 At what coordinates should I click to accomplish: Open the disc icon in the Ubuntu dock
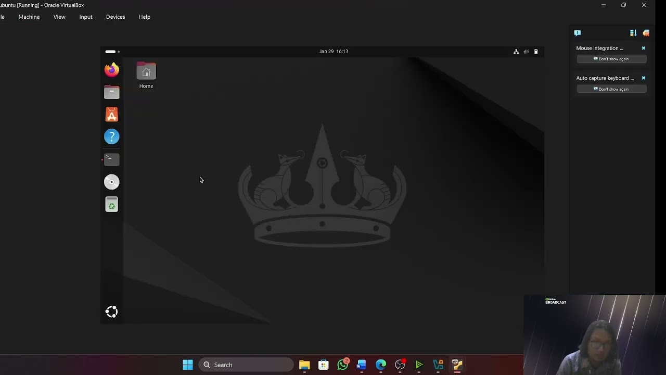[x=112, y=182]
